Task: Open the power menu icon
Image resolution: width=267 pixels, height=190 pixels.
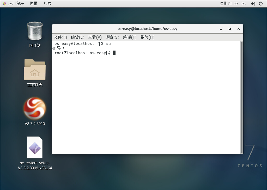Action: coord(261,4)
